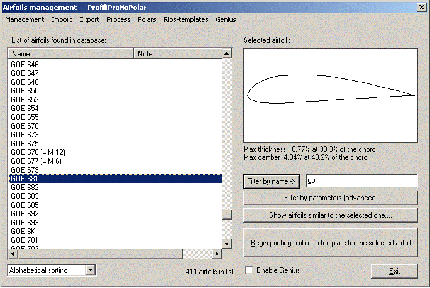The height and width of the screenshot is (288, 430).
Task: Enable the Genius checkbox
Action: pyautogui.click(x=250, y=270)
